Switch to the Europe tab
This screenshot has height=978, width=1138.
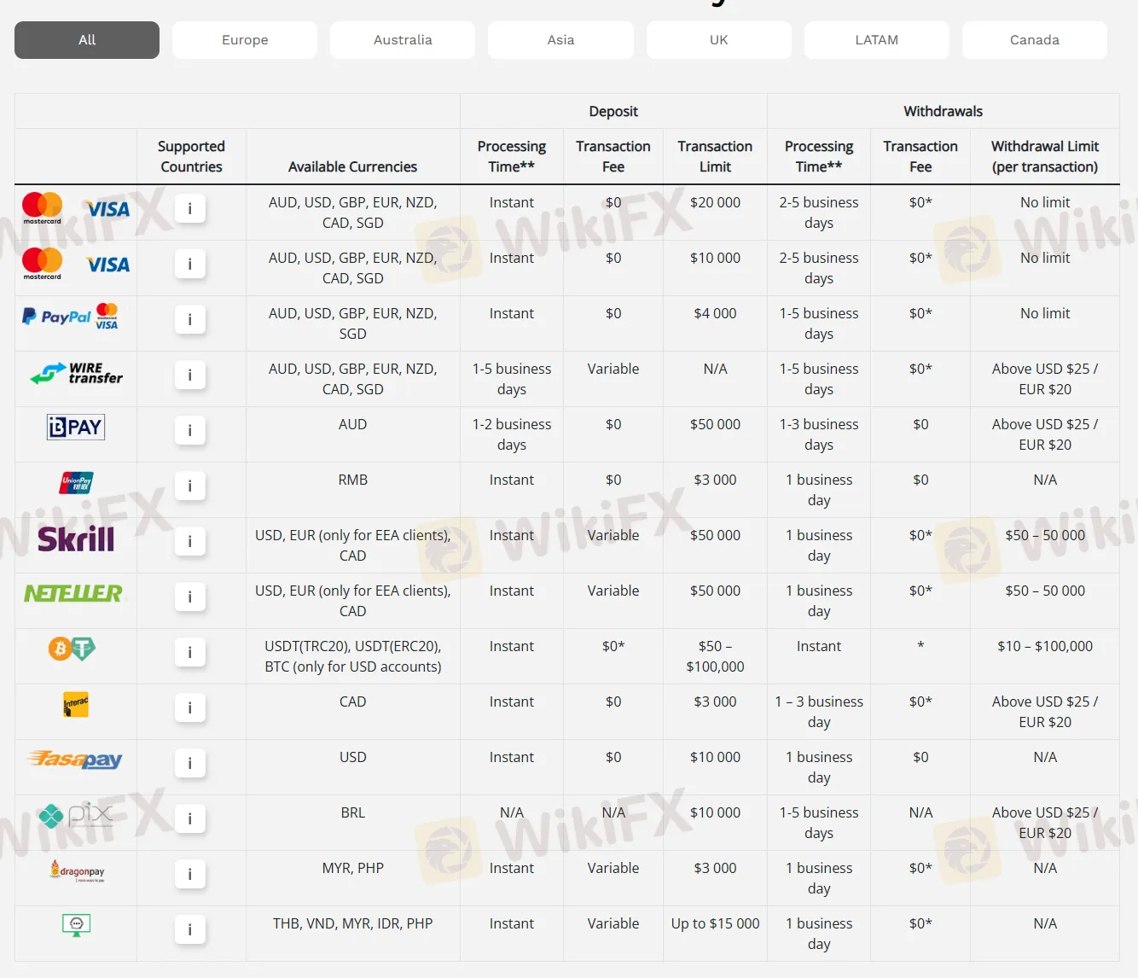pyautogui.click(x=245, y=40)
